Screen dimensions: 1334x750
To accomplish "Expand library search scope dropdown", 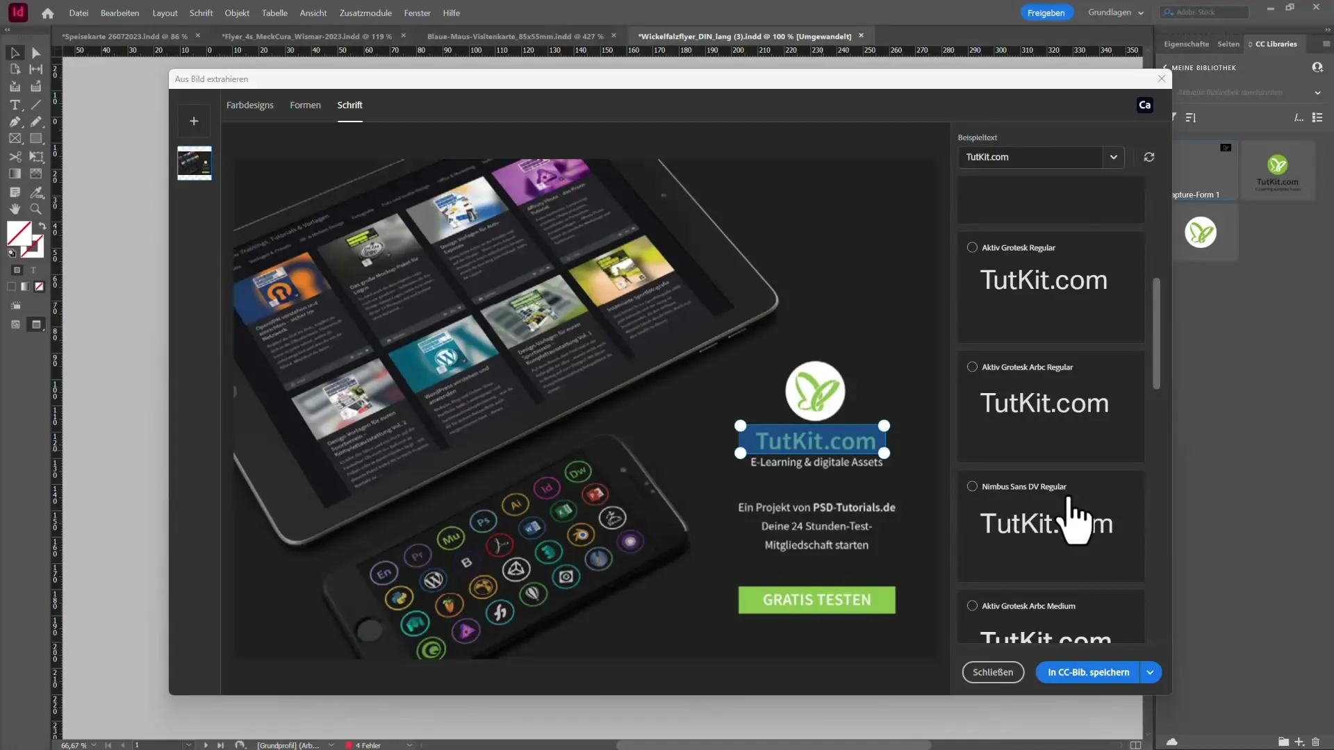I will pos(1317,92).
